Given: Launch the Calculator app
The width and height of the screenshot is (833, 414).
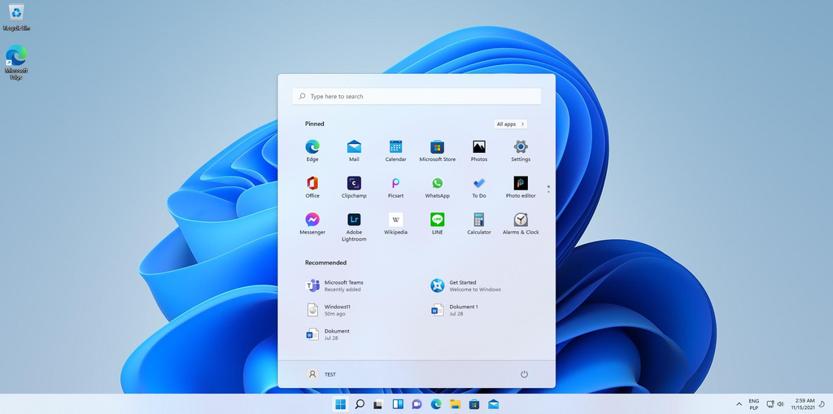Looking at the screenshot, I should (x=478, y=224).
